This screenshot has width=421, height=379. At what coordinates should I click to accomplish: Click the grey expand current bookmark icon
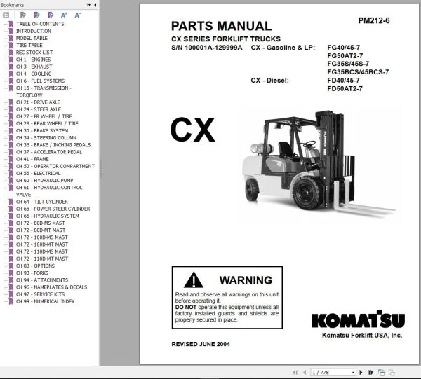(23, 15)
